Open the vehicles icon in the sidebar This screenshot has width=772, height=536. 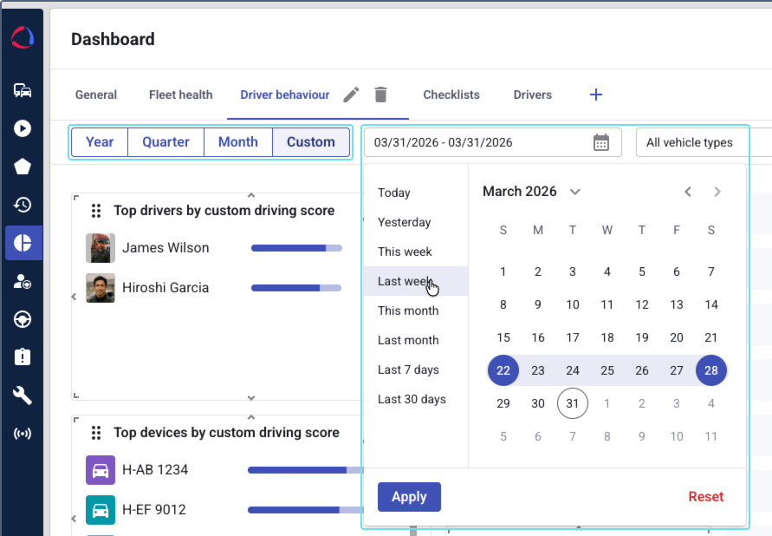point(23,90)
